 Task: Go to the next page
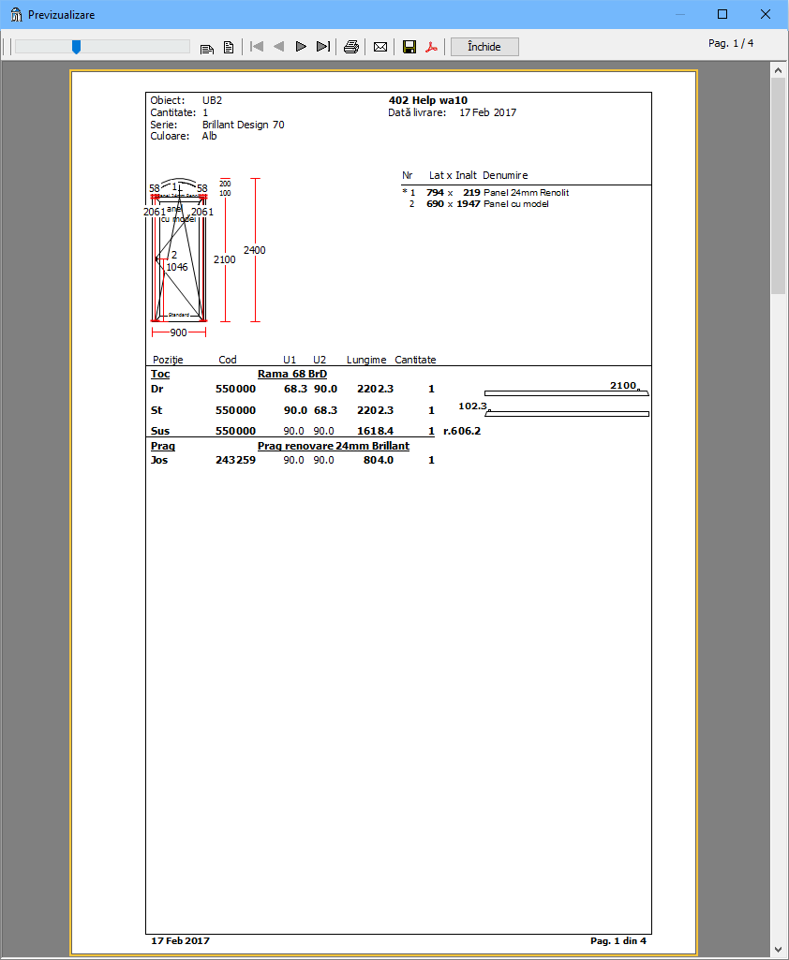(x=301, y=47)
